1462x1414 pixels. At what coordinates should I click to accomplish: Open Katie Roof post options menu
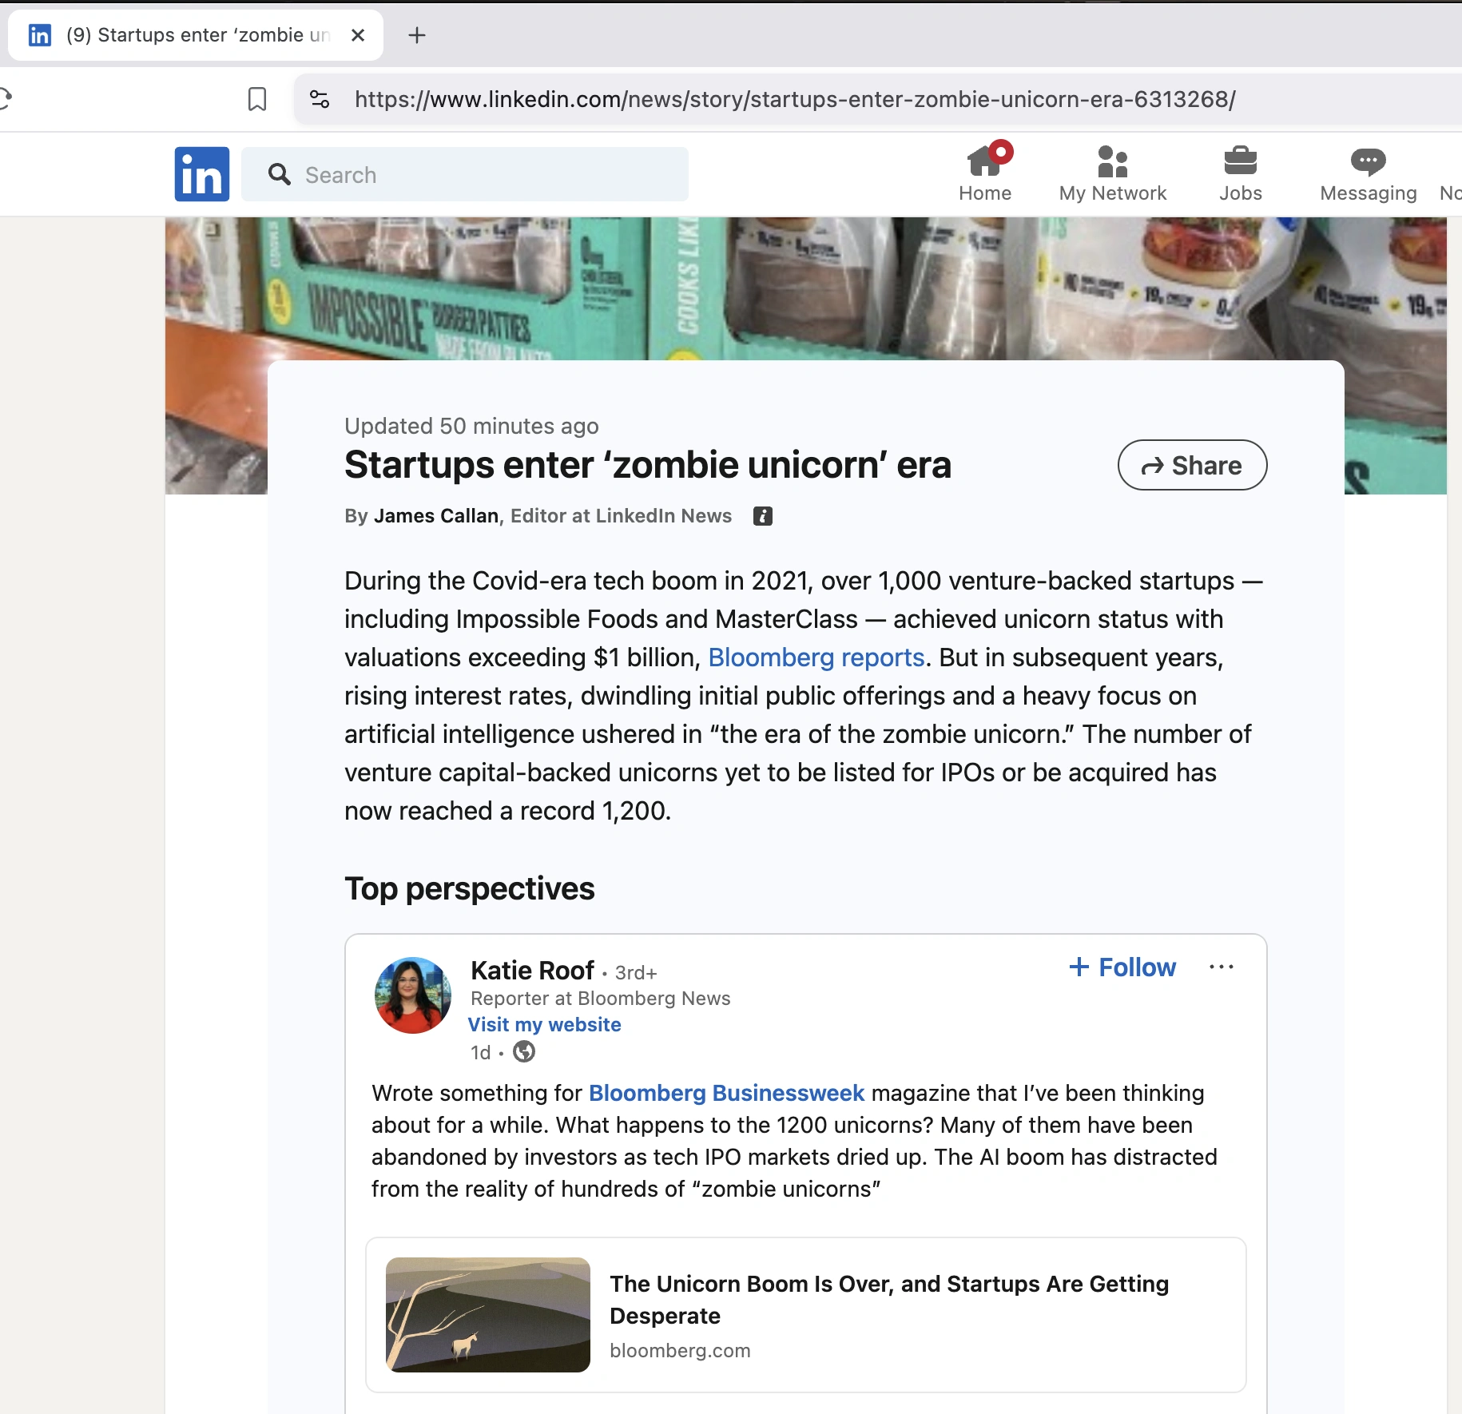click(1221, 967)
